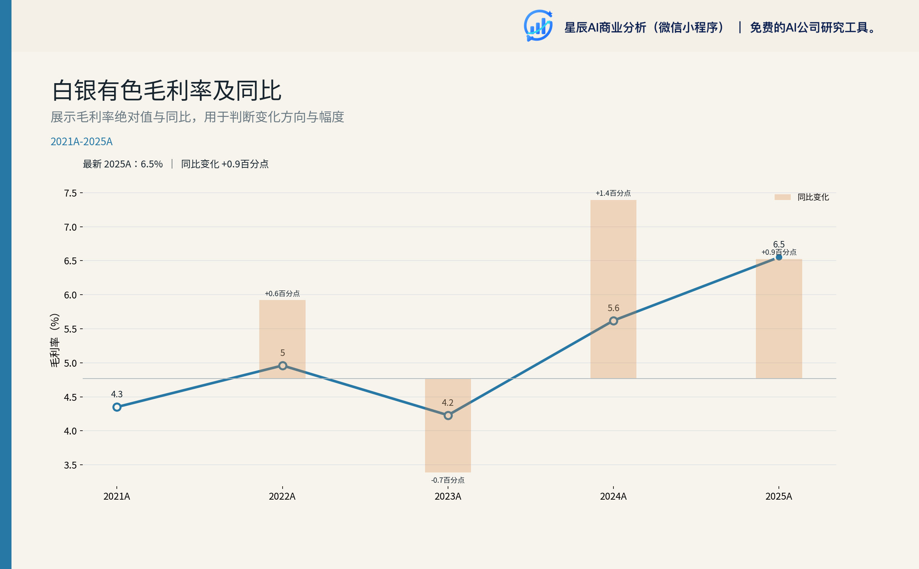Click the 2022A year-over-year change bar
Viewport: 919px width, 569px height.
[283, 339]
